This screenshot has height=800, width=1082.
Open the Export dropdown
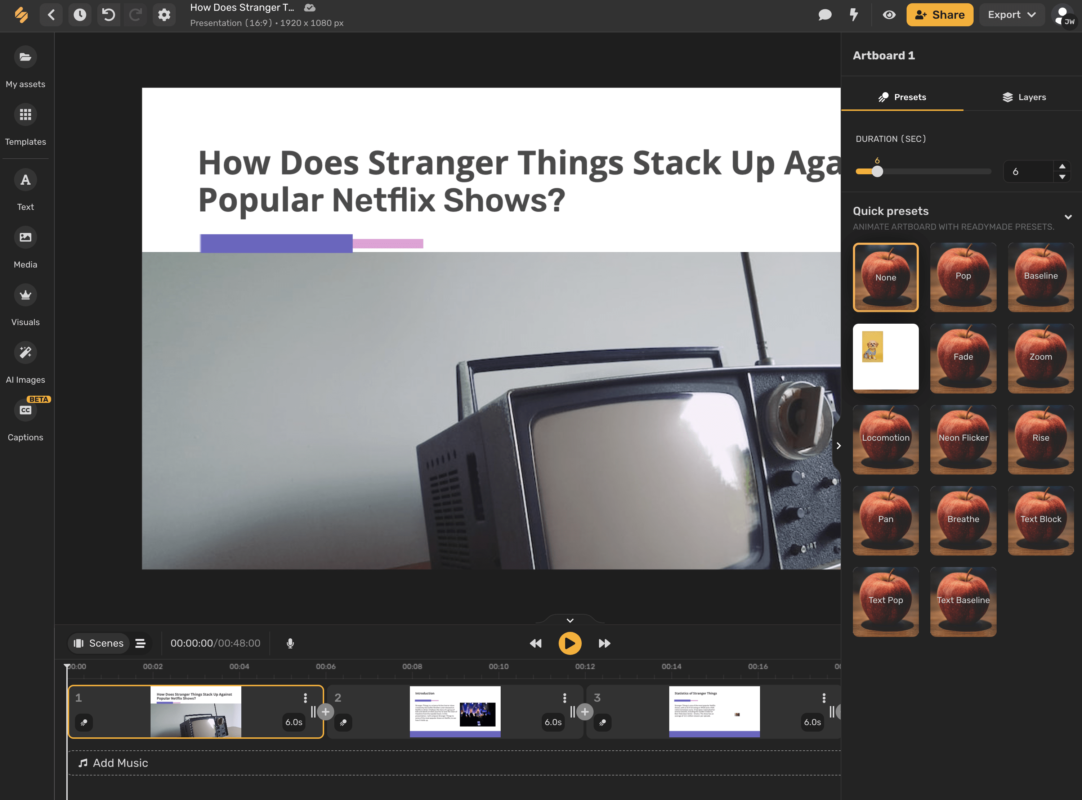coord(1012,15)
